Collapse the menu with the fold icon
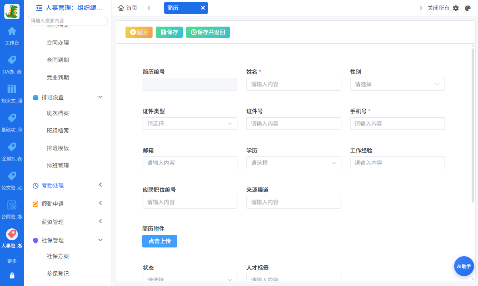The height and width of the screenshot is (286, 478). point(39,8)
